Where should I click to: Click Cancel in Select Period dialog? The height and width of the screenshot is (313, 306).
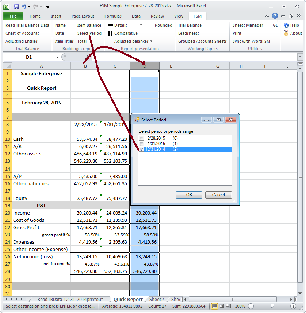click(218, 195)
